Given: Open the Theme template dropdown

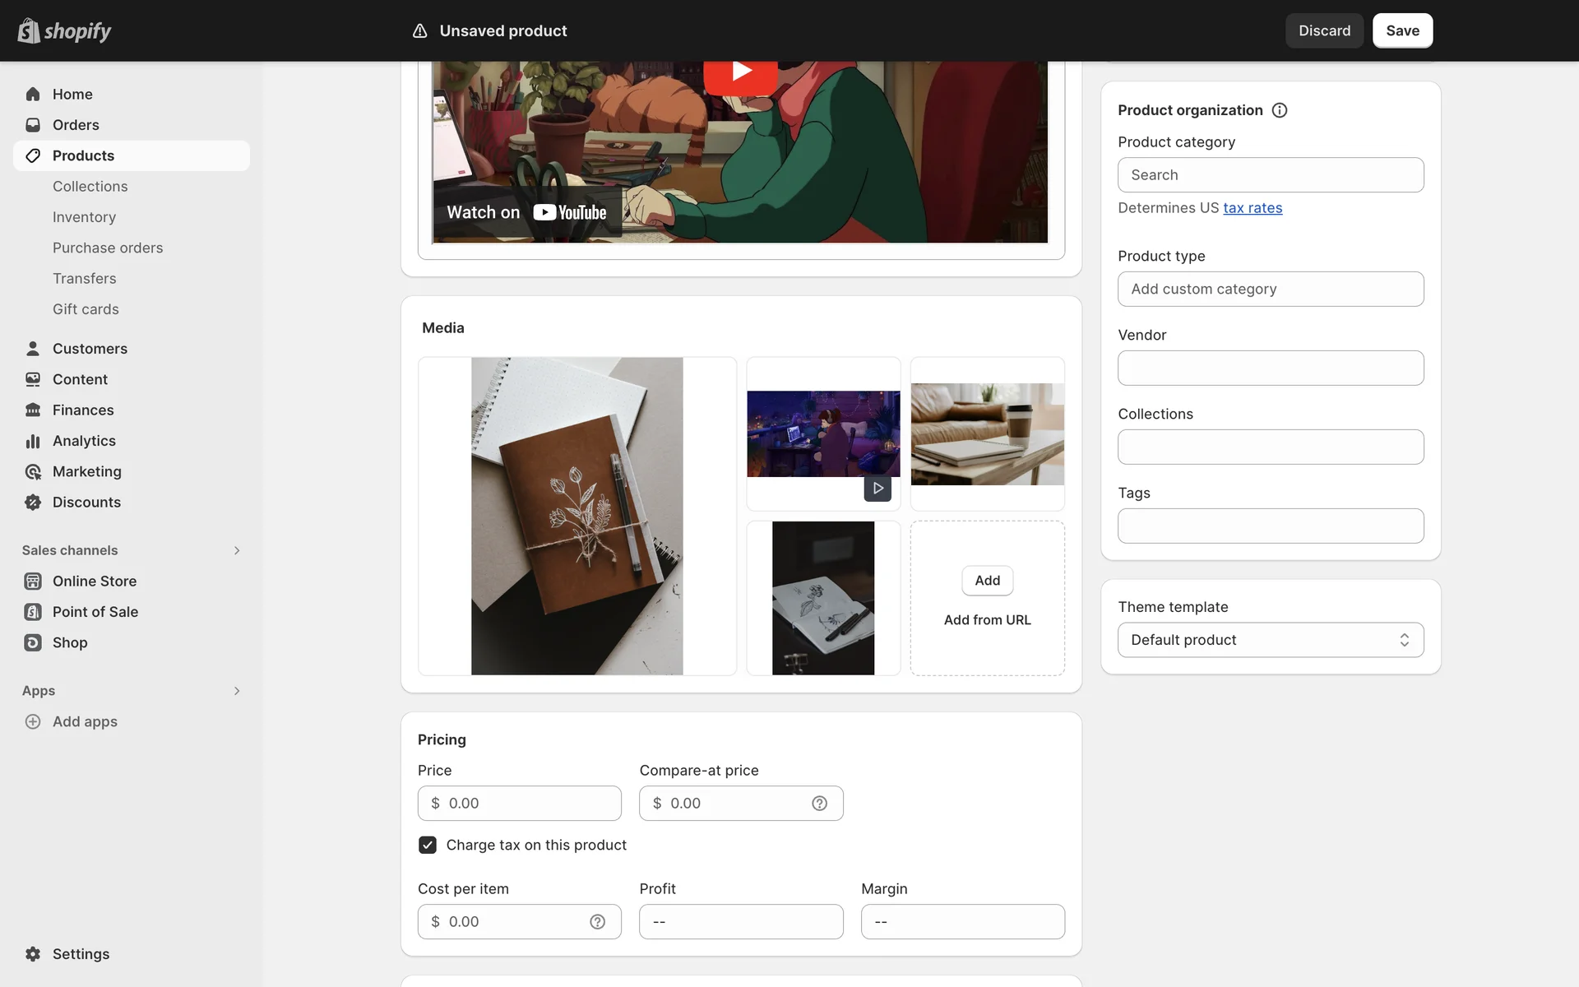Looking at the screenshot, I should pyautogui.click(x=1271, y=640).
